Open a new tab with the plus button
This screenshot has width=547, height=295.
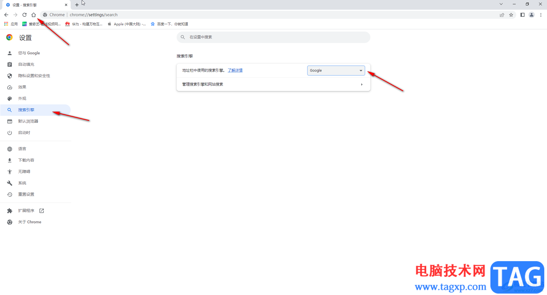click(x=77, y=5)
